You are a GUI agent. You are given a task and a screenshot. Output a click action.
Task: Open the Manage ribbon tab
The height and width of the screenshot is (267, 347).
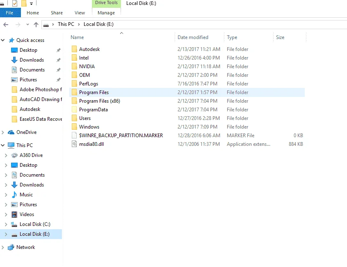[106, 13]
